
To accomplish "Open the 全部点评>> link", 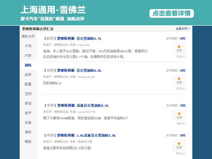I will (182, 29).
